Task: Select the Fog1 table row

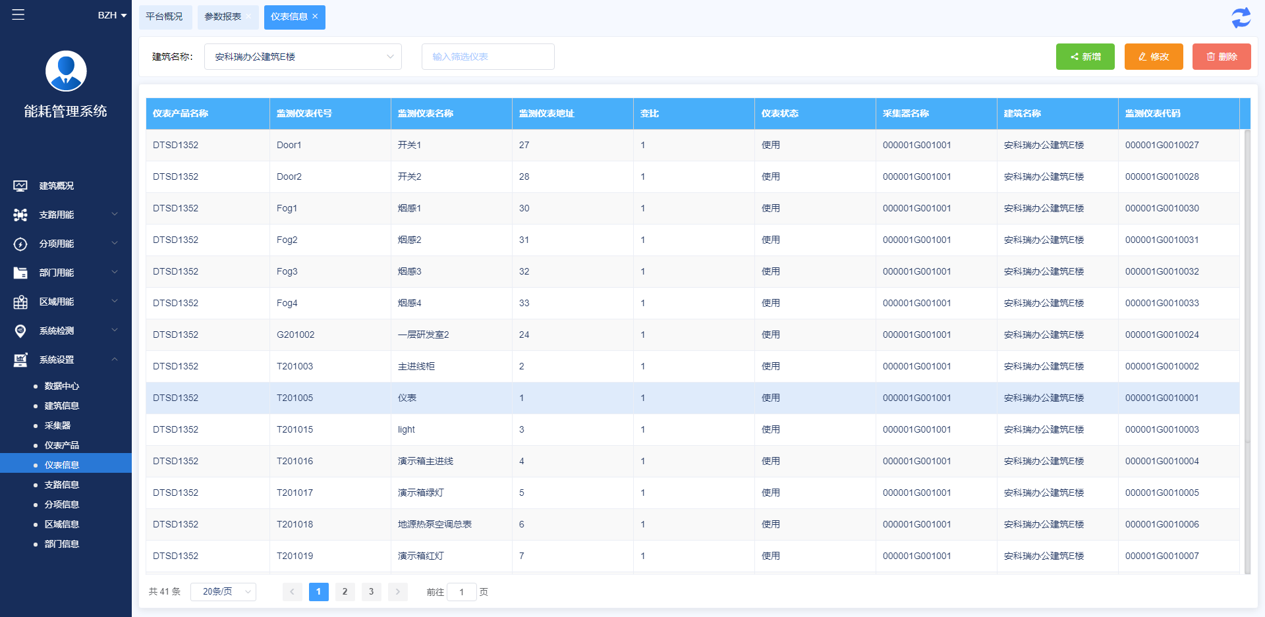Action: (692, 208)
